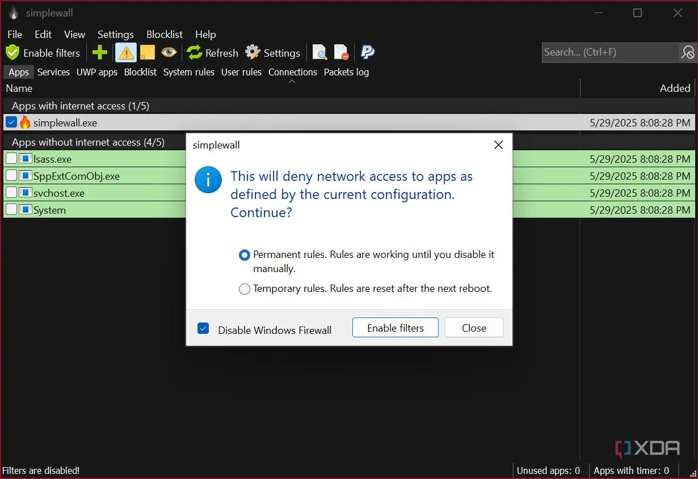The image size is (698, 479).
Task: Switch to the Services tab
Action: 53,72
